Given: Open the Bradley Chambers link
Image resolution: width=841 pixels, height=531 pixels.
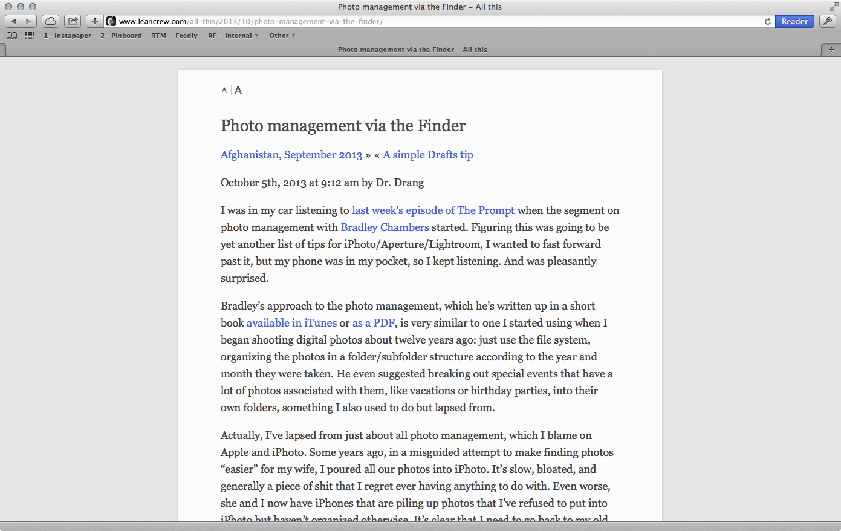Looking at the screenshot, I should [385, 227].
